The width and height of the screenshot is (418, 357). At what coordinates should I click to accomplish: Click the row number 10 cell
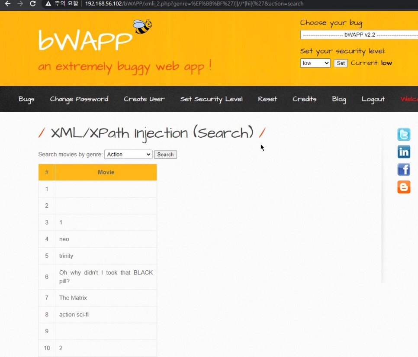pyautogui.click(x=47, y=348)
